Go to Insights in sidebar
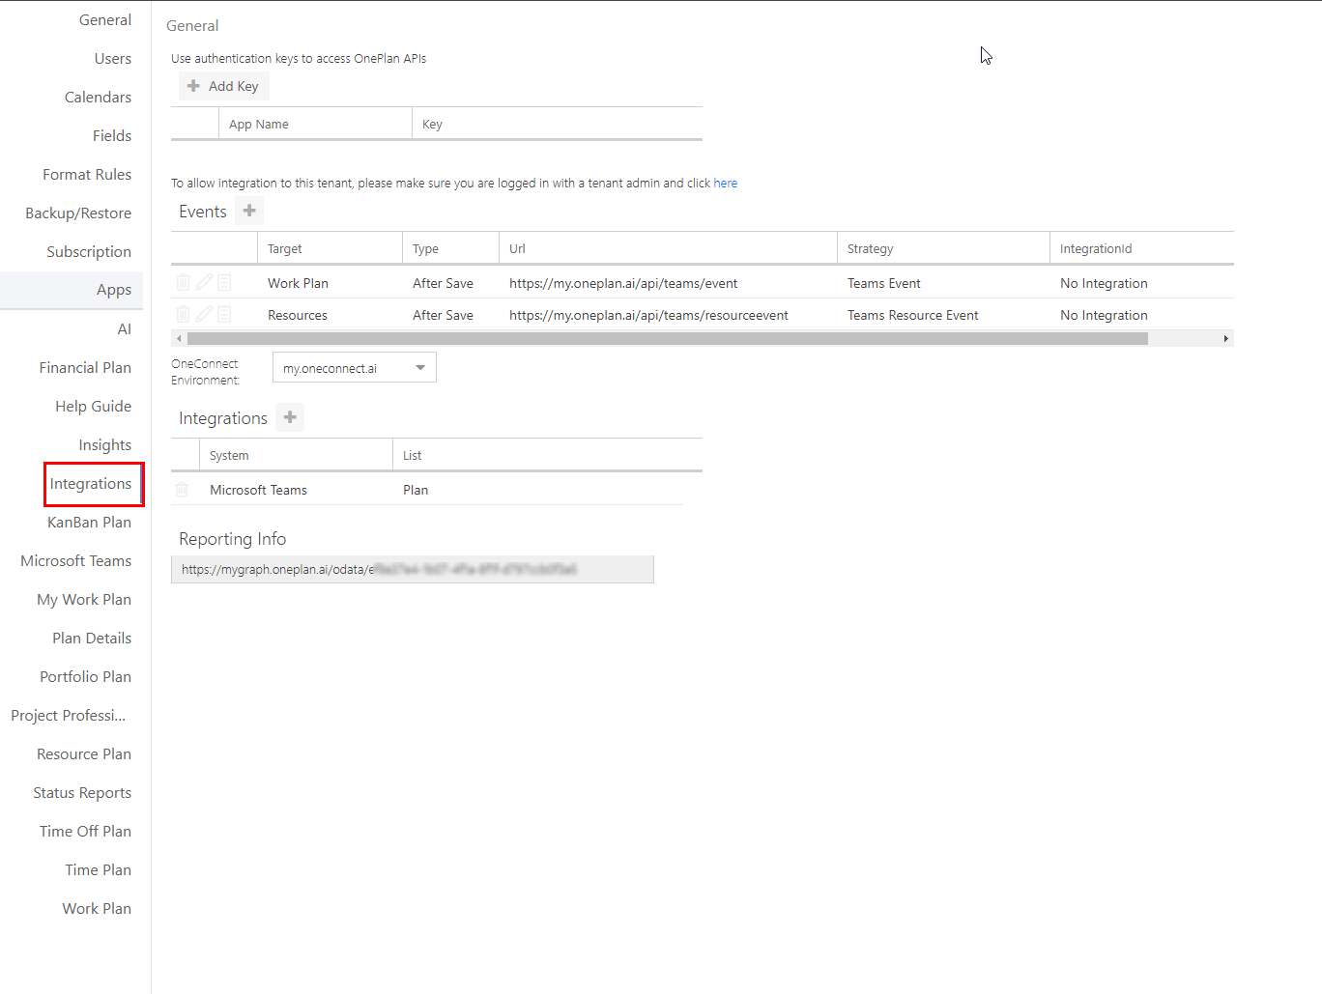This screenshot has width=1322, height=994. pyautogui.click(x=105, y=445)
